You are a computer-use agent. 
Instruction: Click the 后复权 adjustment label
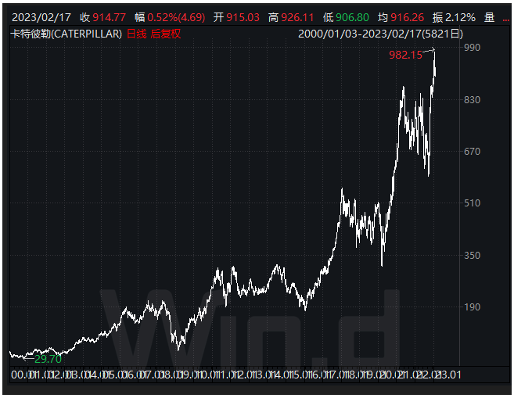click(x=166, y=34)
